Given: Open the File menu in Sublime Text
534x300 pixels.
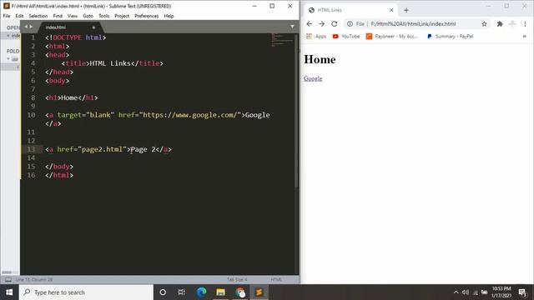Looking at the screenshot, I should click(7, 16).
